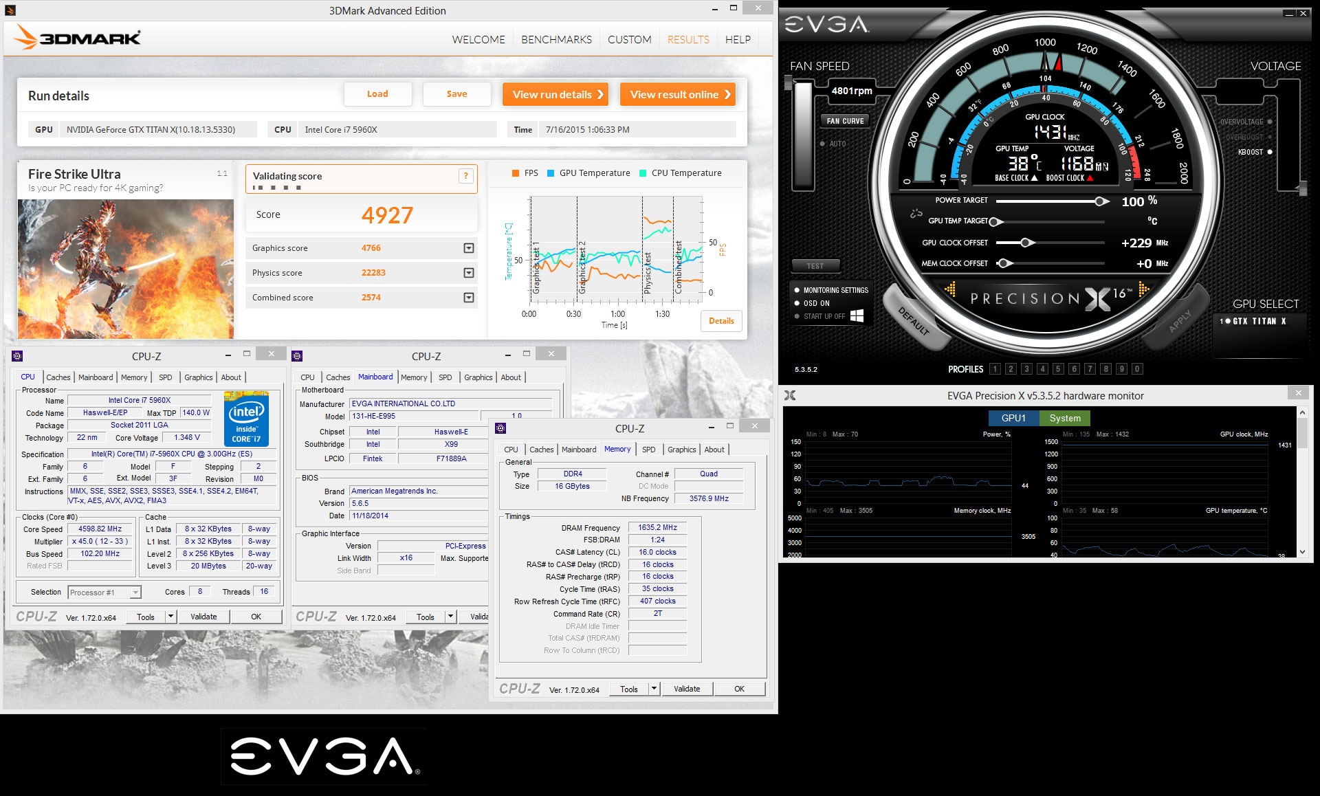Click the Fire Strike Ultra thumbnail image

(126, 269)
